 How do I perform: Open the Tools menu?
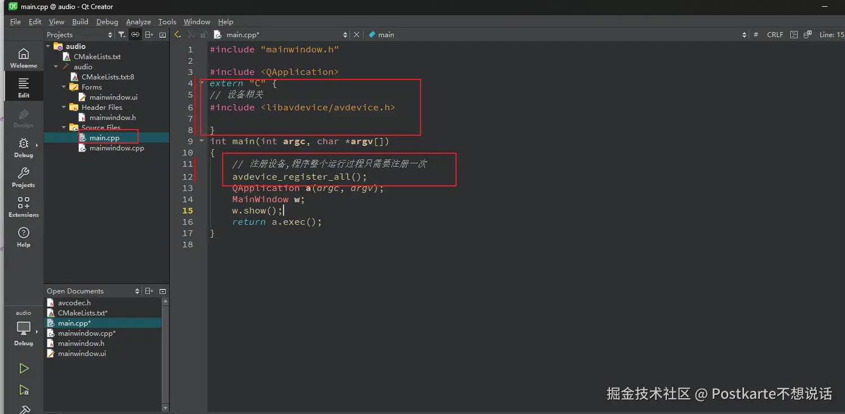(x=167, y=21)
